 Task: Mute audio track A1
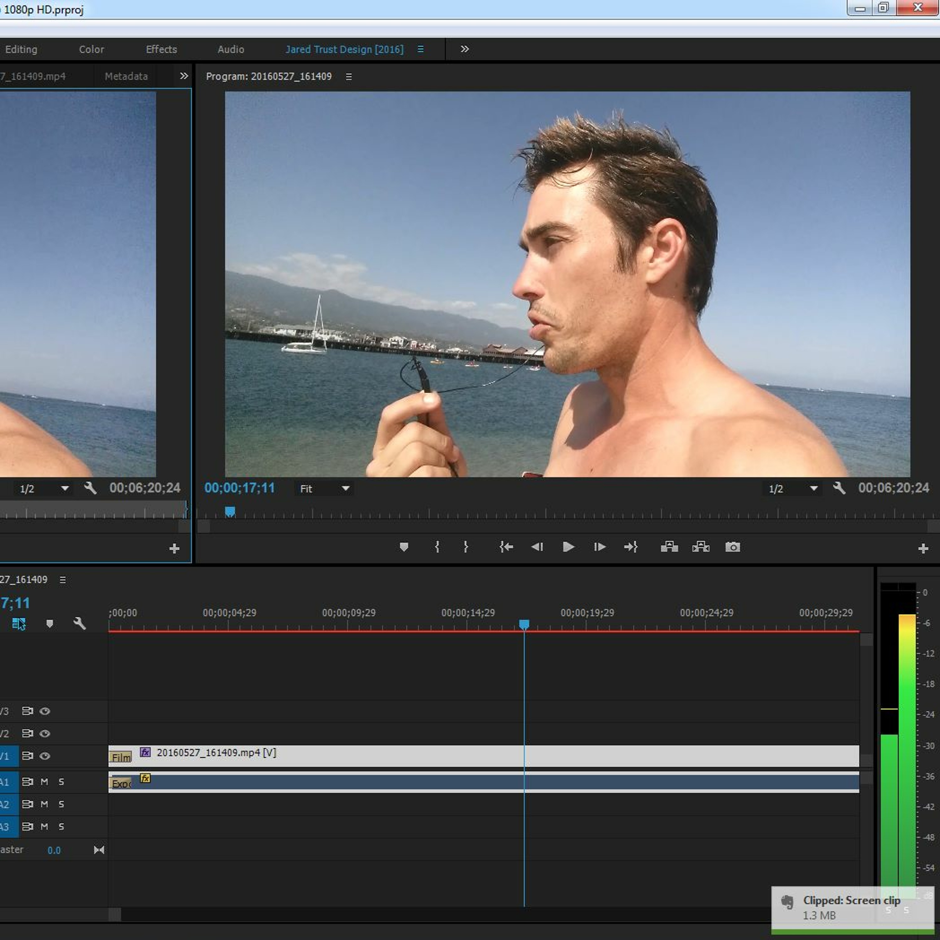click(x=44, y=781)
